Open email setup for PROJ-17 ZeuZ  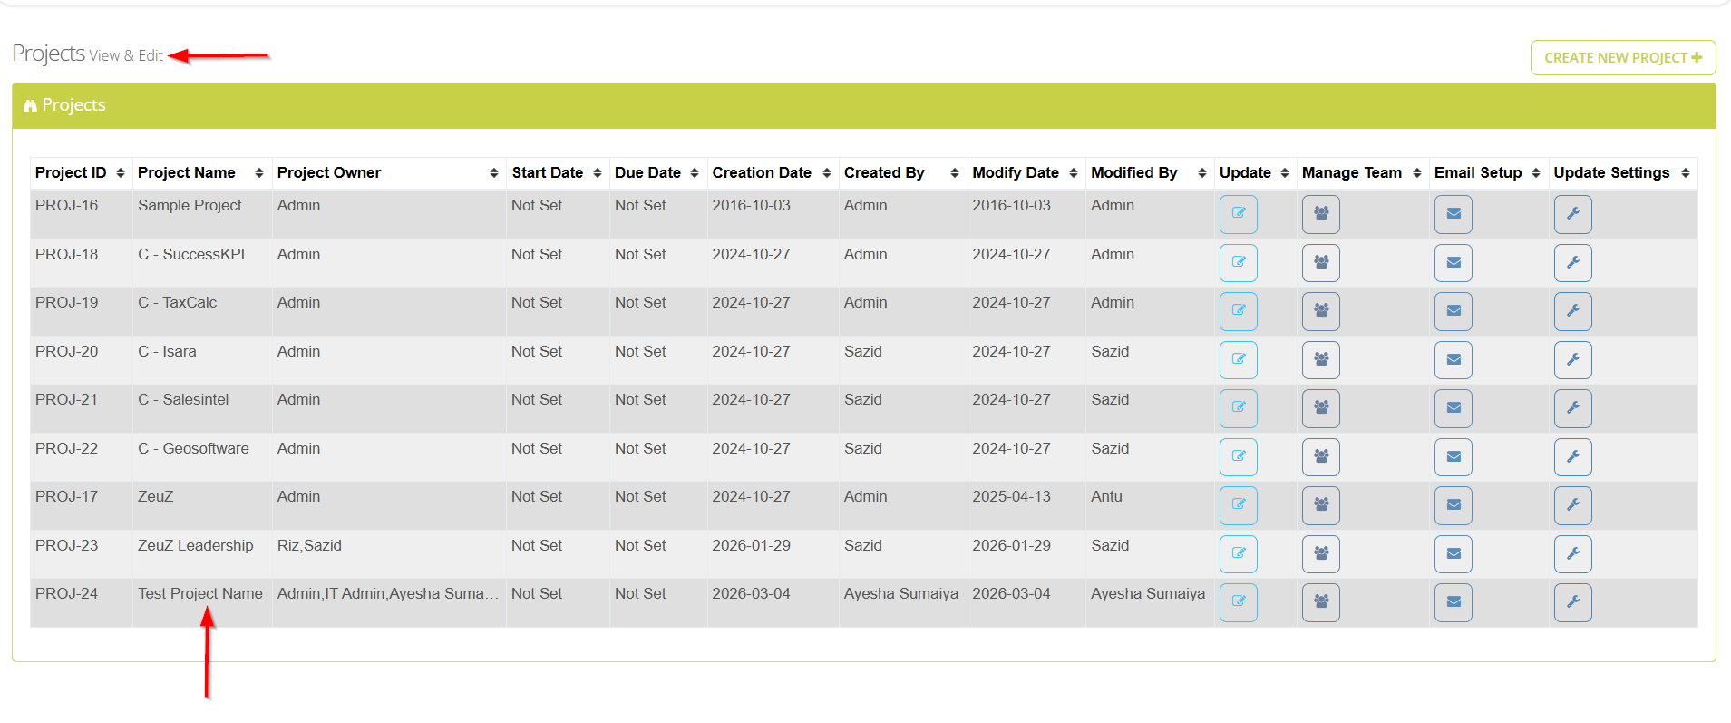click(1453, 505)
